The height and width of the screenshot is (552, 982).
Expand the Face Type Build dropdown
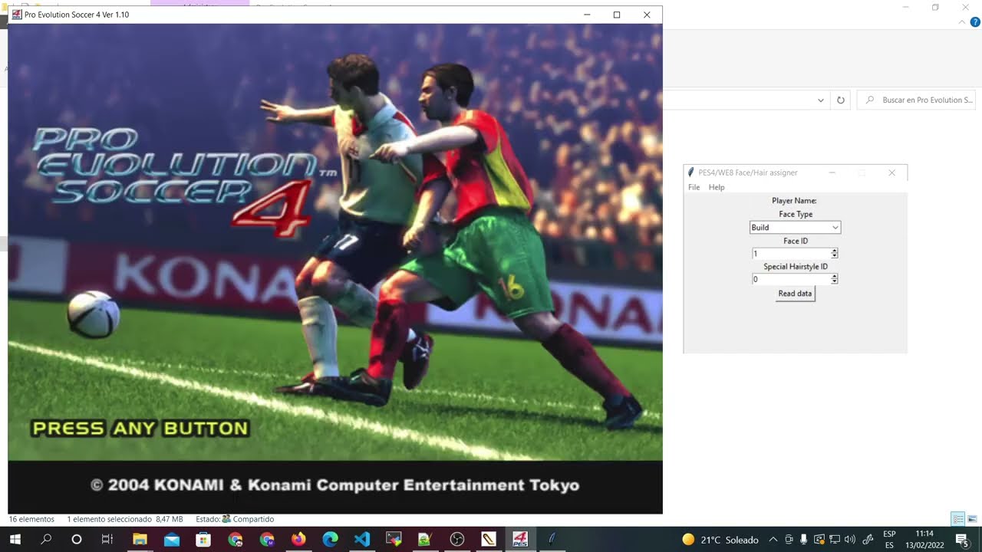(795, 228)
